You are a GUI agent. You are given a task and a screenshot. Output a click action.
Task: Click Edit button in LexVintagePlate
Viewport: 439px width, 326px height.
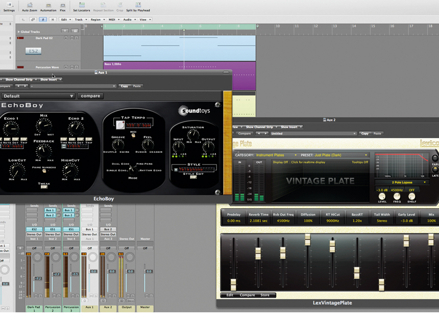tap(230, 295)
